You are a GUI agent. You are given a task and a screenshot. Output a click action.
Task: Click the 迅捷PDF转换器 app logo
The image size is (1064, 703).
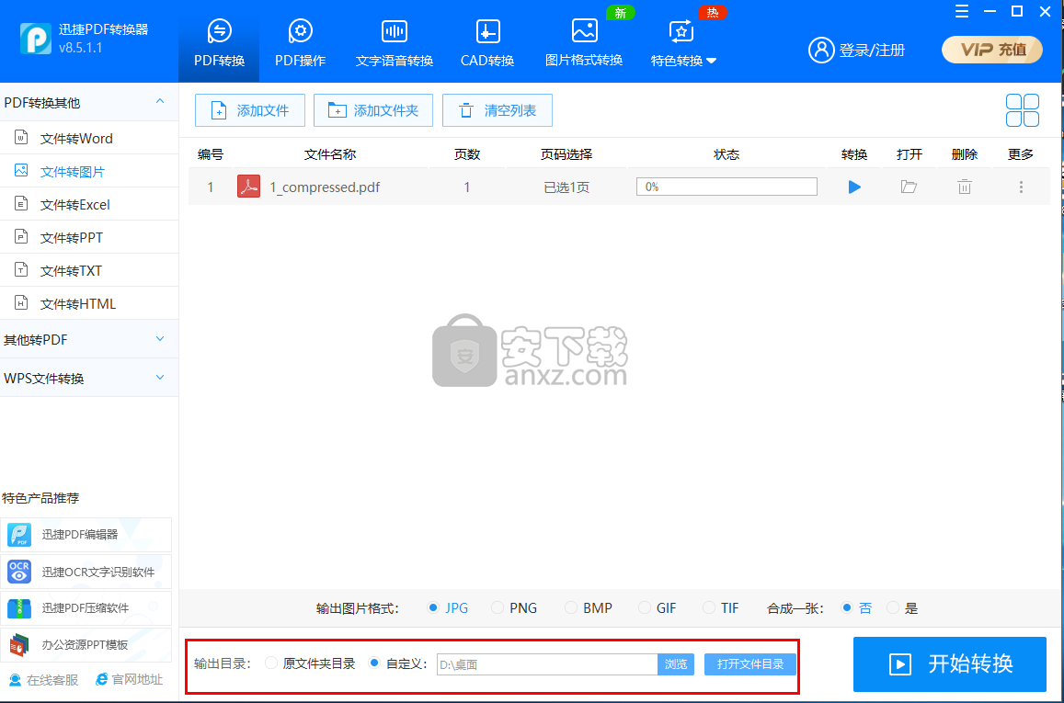tap(35, 38)
